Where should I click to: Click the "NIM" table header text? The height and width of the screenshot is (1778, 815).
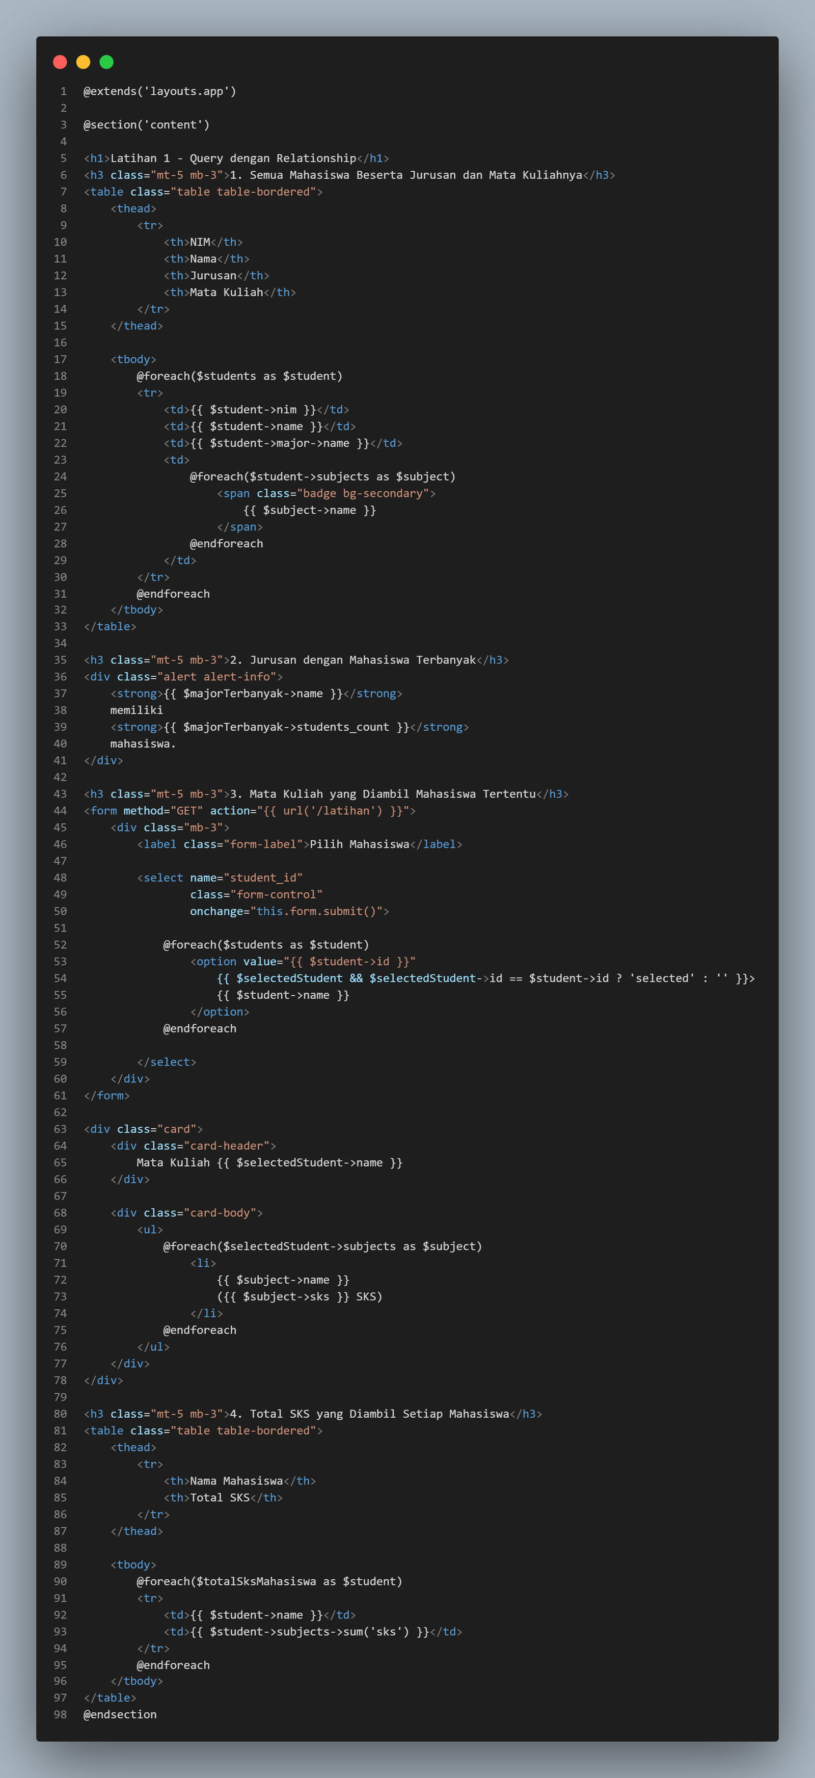tap(200, 242)
